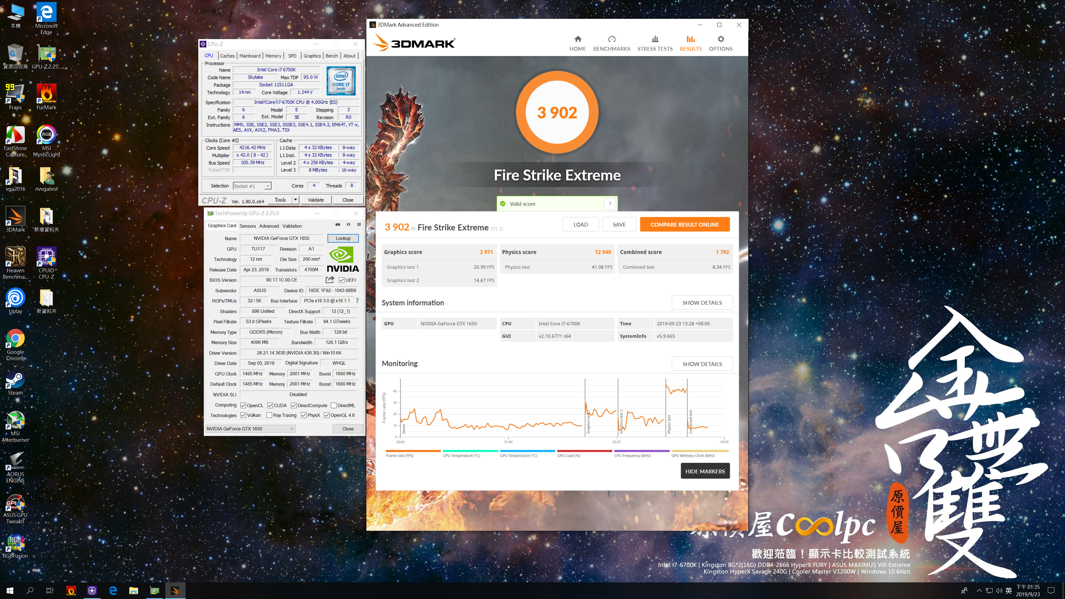1065x599 pixels.
Task: Open FastStone Capture desktop icon
Action: (x=15, y=141)
